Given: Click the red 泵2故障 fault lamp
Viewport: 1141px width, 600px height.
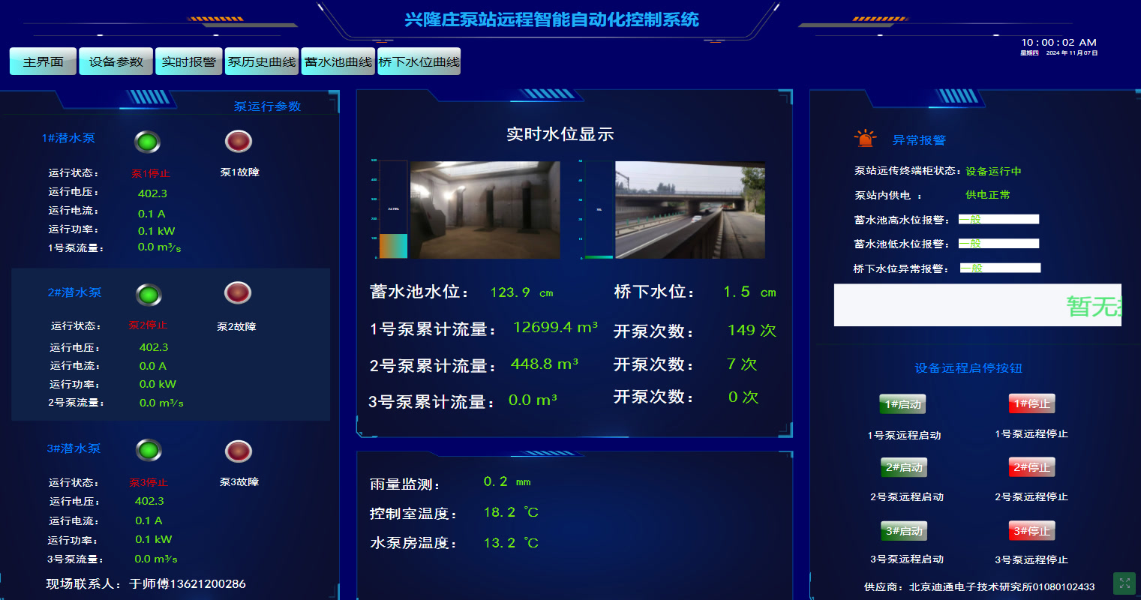Looking at the screenshot, I should (x=238, y=293).
